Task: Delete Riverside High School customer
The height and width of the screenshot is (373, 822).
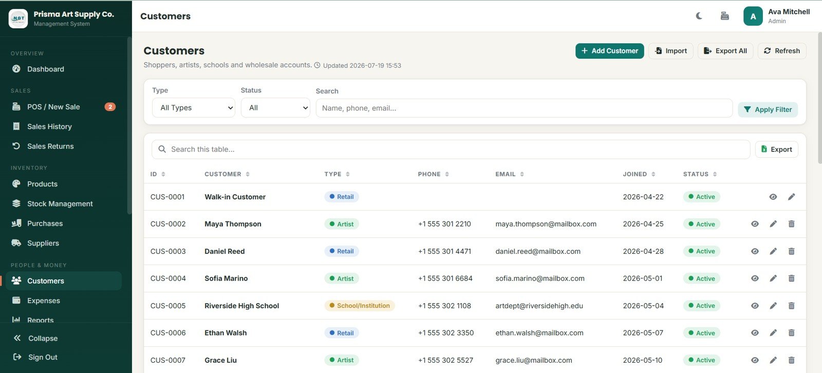Action: (x=791, y=306)
